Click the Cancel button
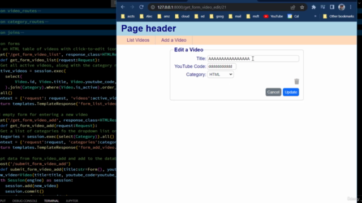 [273, 92]
